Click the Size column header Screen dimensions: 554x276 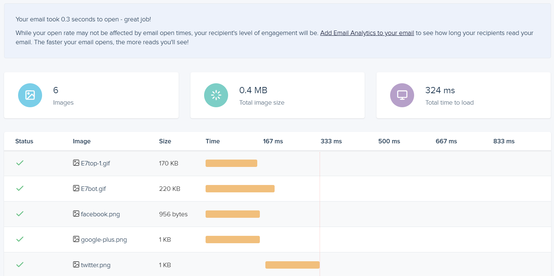click(x=165, y=141)
